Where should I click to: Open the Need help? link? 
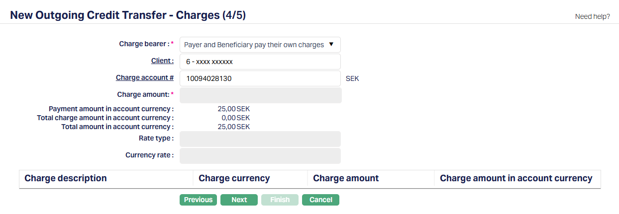(592, 16)
